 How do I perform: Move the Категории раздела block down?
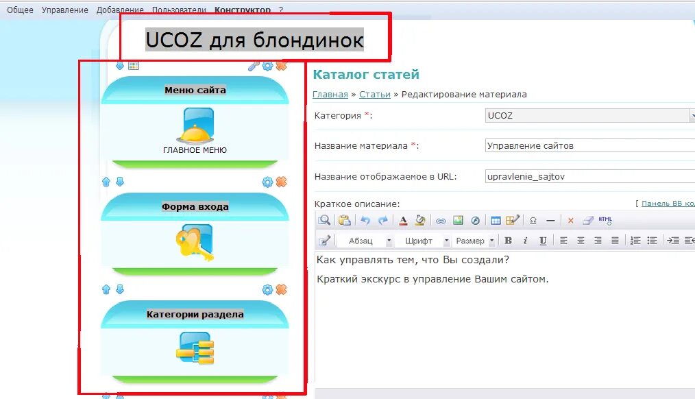pyautogui.click(x=120, y=289)
